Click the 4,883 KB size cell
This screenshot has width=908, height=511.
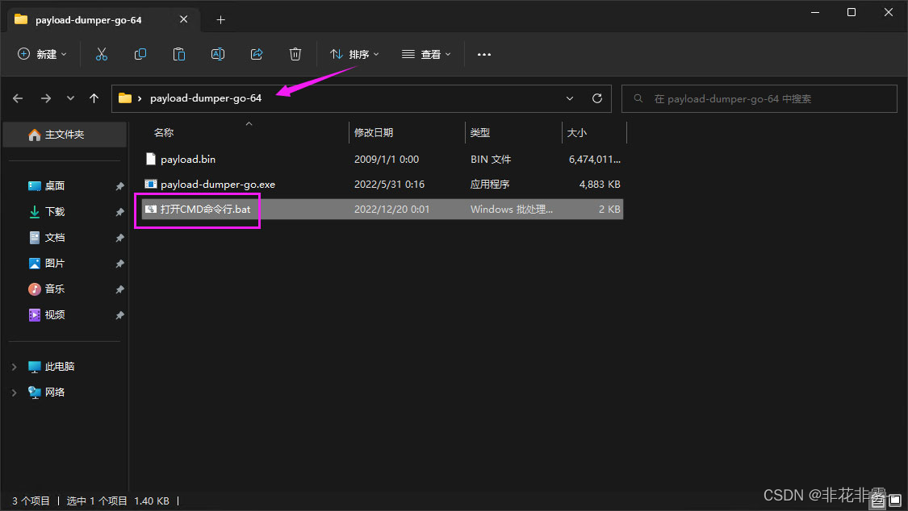click(x=600, y=185)
